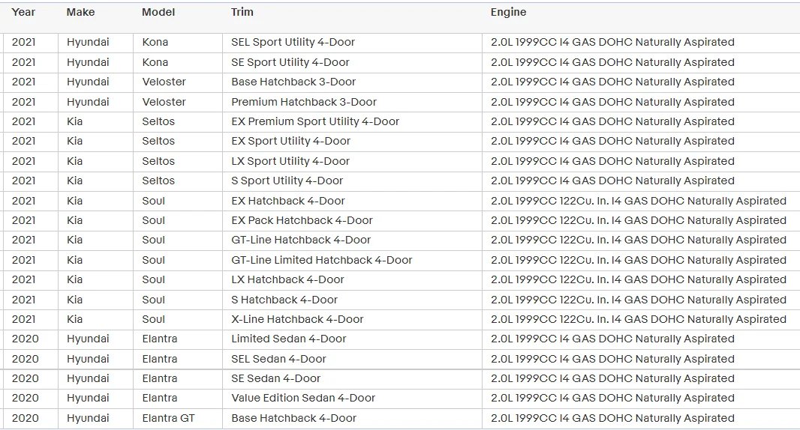Select the Model column header
Image resolution: width=800 pixels, height=430 pixels.
(158, 13)
